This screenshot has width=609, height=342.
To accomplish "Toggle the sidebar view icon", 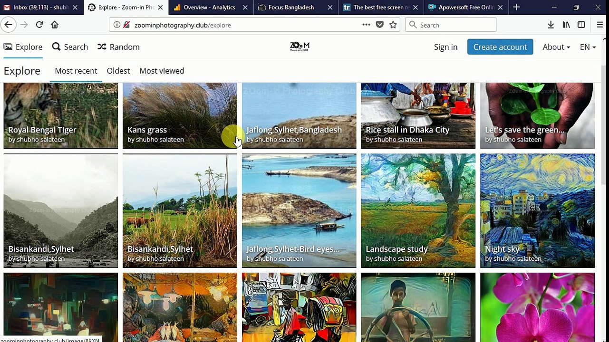I will pos(581,25).
